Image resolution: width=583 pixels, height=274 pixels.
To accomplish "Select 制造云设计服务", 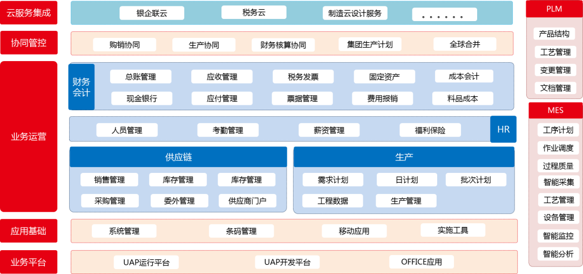I will 355,14.
